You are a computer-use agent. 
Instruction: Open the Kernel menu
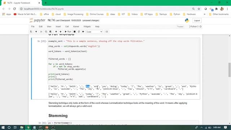coord(76,26)
